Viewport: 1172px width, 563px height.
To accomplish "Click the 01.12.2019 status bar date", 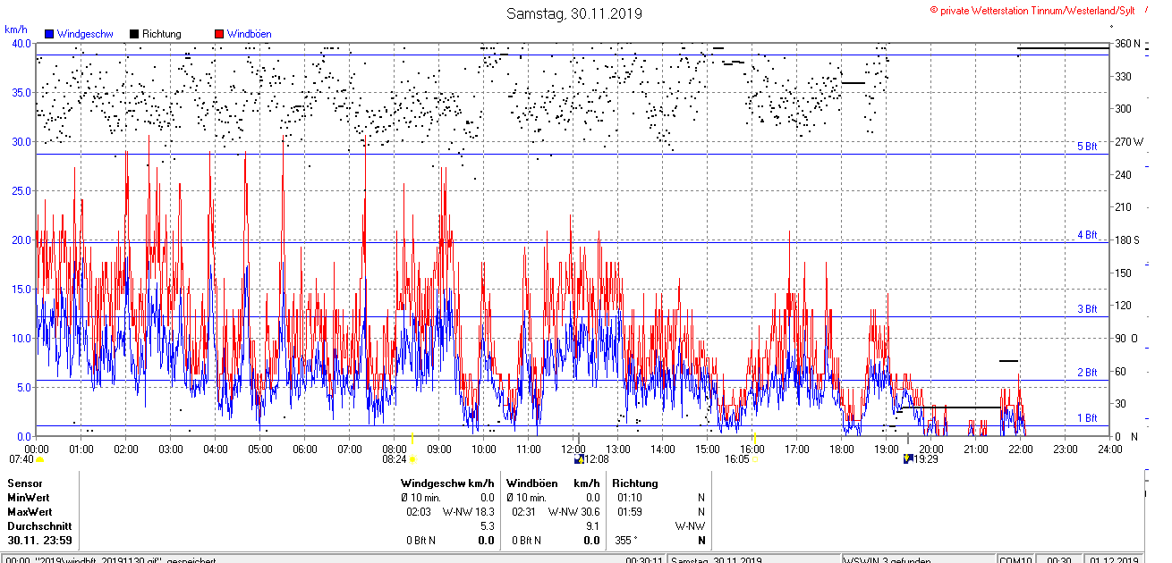I will pos(1115,560).
